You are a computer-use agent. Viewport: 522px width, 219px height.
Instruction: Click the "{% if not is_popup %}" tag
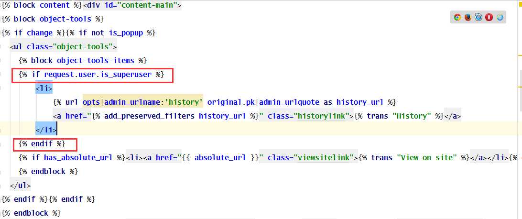(x=111, y=33)
